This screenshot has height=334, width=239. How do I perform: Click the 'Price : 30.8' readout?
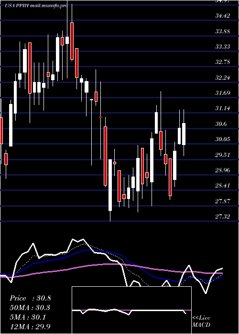tap(30, 298)
